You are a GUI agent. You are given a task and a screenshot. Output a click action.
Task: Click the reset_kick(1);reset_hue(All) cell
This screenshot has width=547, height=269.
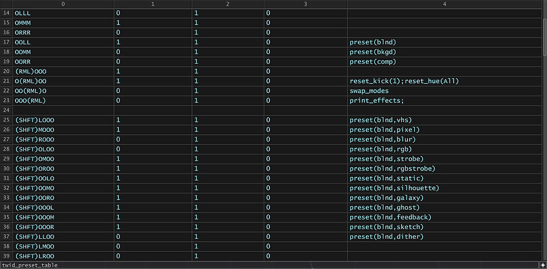tap(444, 81)
